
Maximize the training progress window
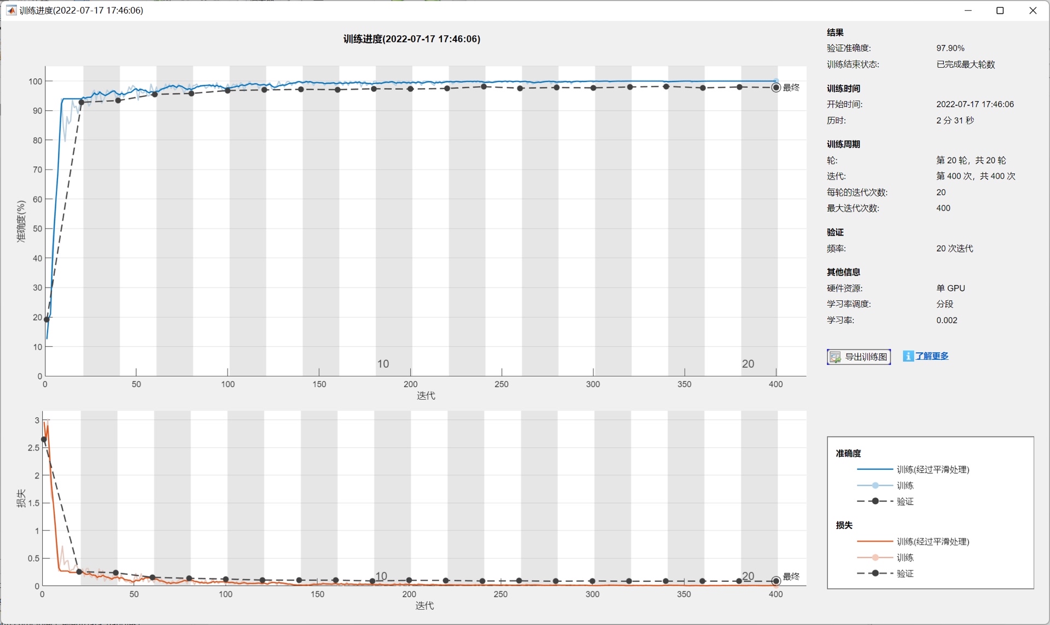pyautogui.click(x=1000, y=10)
